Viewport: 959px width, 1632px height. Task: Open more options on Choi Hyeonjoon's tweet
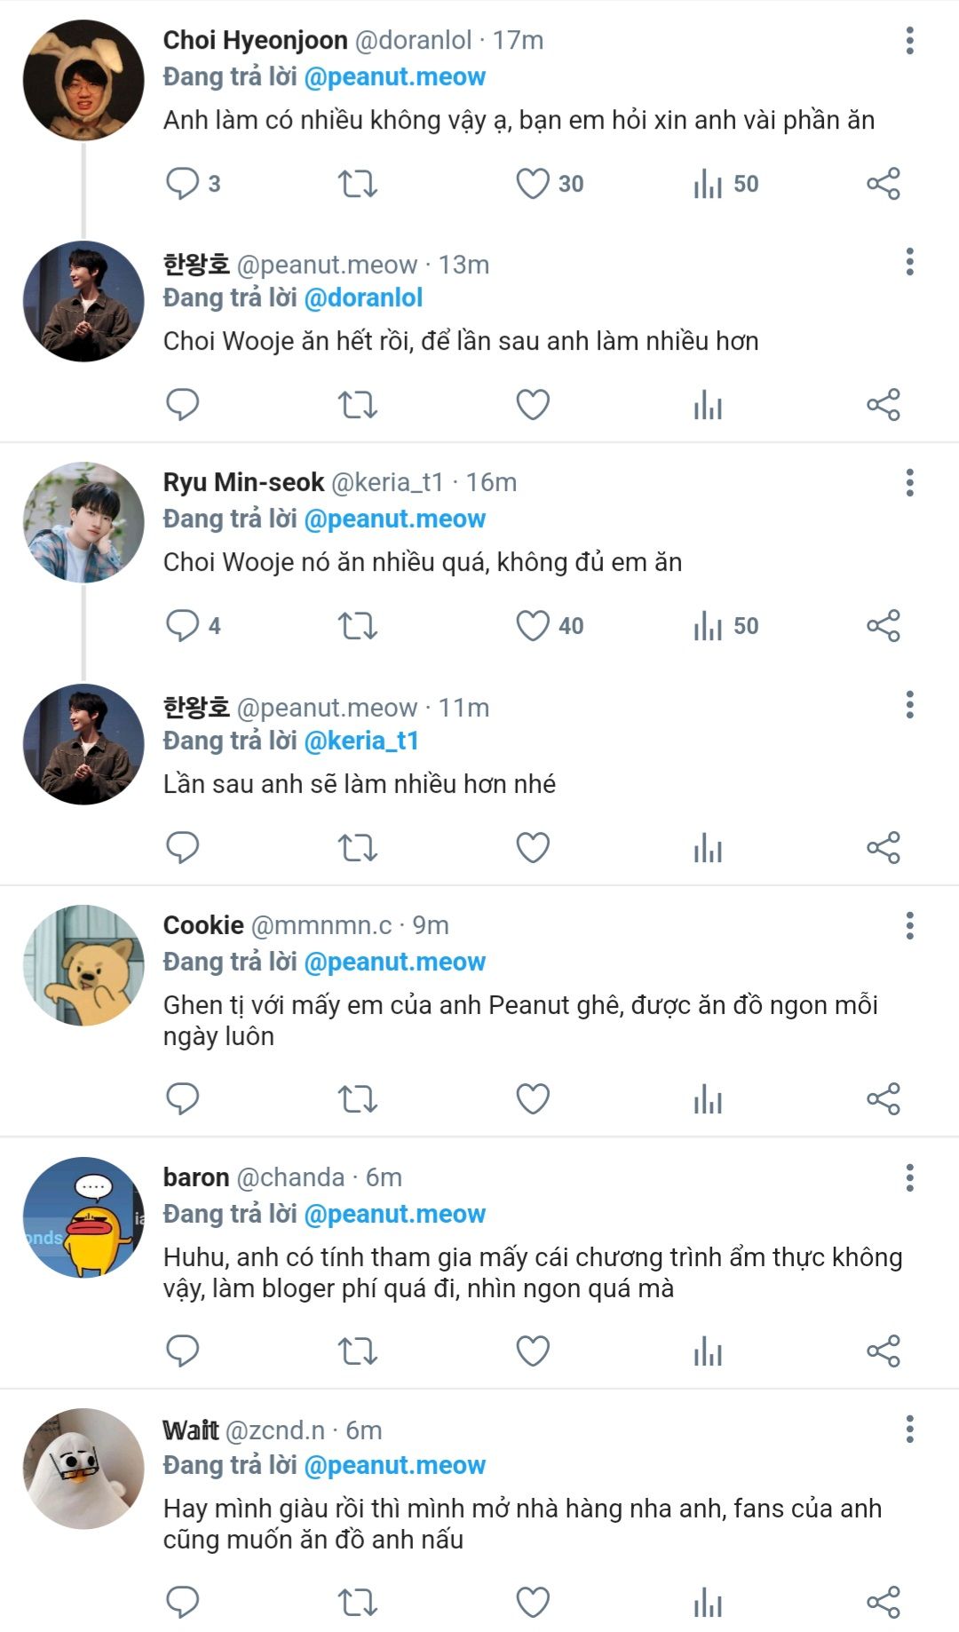[x=909, y=41]
